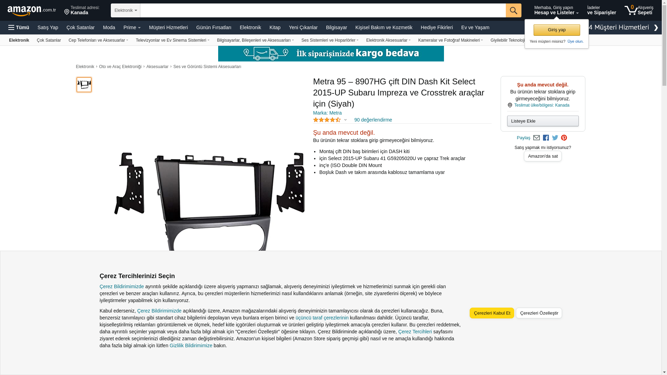Share product on Twitter icon
This screenshot has height=375, width=667.
click(555, 138)
